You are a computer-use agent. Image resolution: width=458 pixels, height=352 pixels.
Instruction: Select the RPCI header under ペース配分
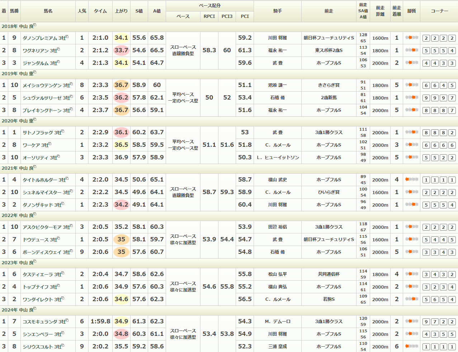point(209,16)
